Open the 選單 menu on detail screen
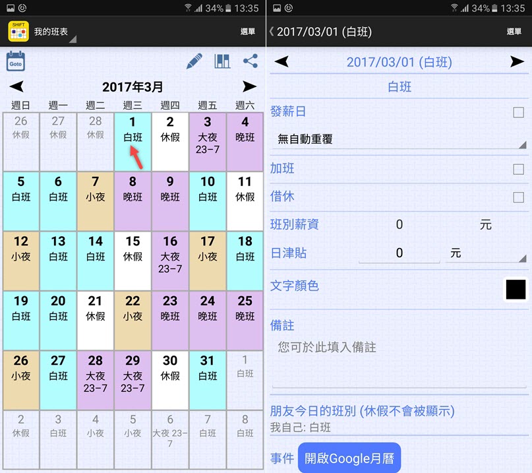Viewport: 532px width, 473px height. pyautogui.click(x=514, y=32)
